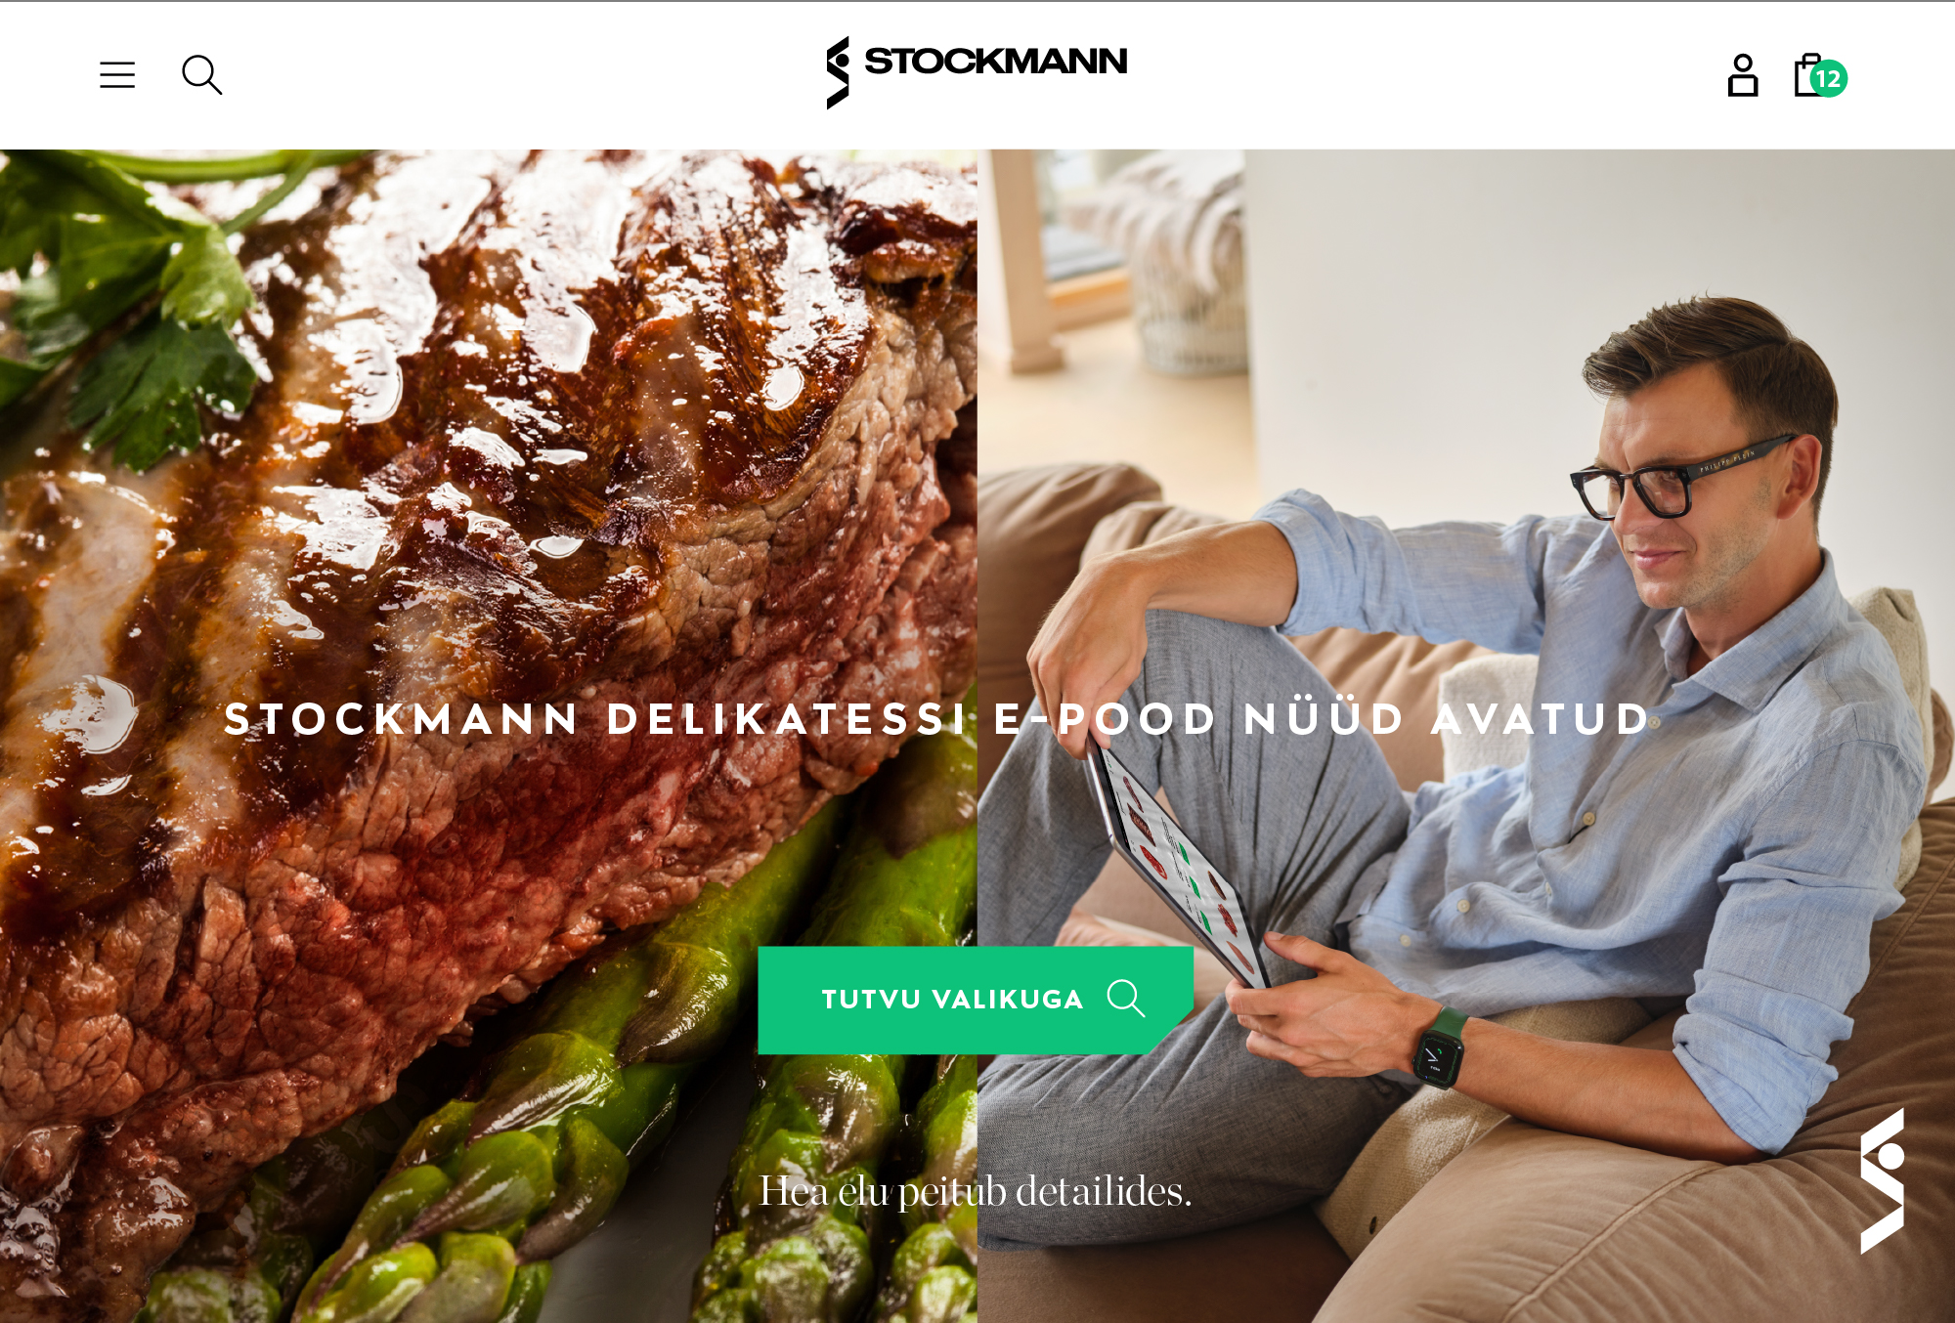Open the shopping bag icon
Viewport: 1955px width, 1323px height.
click(x=1808, y=75)
